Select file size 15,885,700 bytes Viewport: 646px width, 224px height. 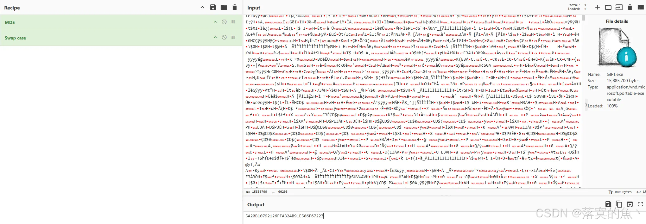pyautogui.click(x=623, y=81)
